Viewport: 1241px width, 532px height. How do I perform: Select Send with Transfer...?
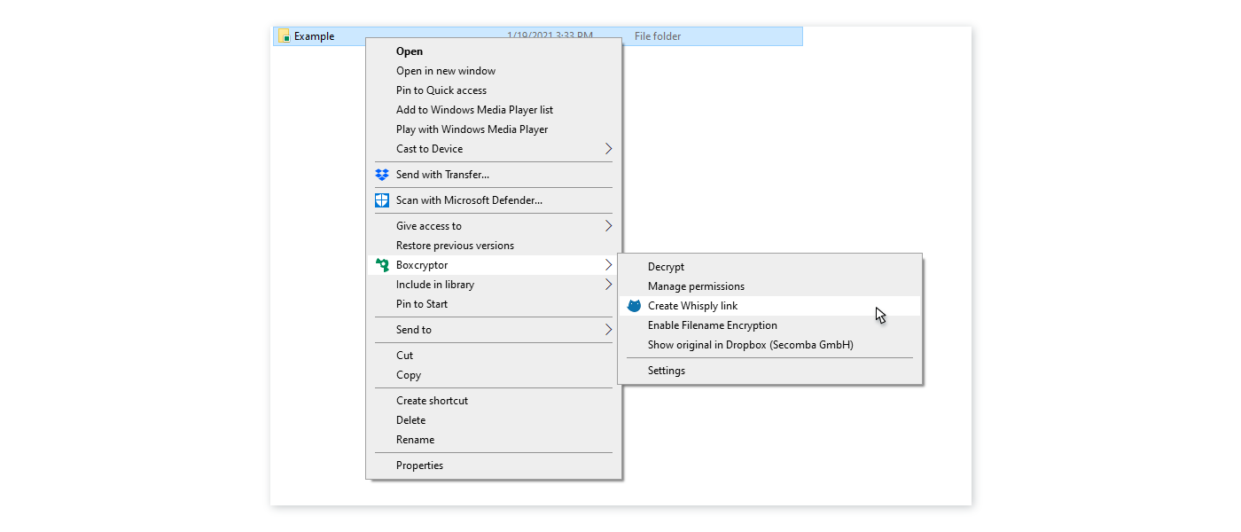coord(494,175)
